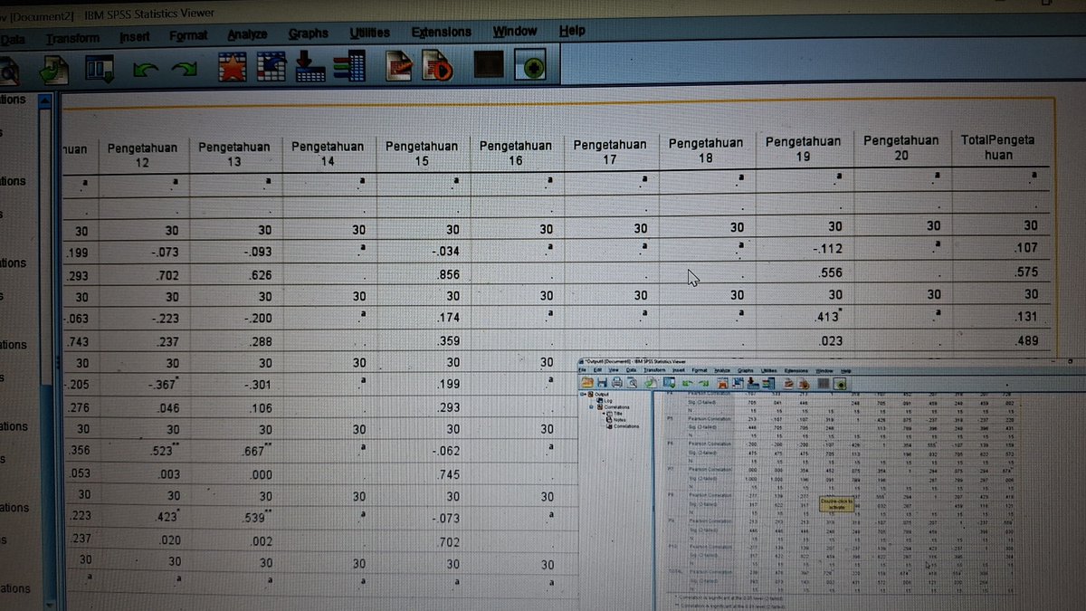The image size is (1086, 611).
Task: Click the Run Script icon in small Output window
Action: pos(805,383)
